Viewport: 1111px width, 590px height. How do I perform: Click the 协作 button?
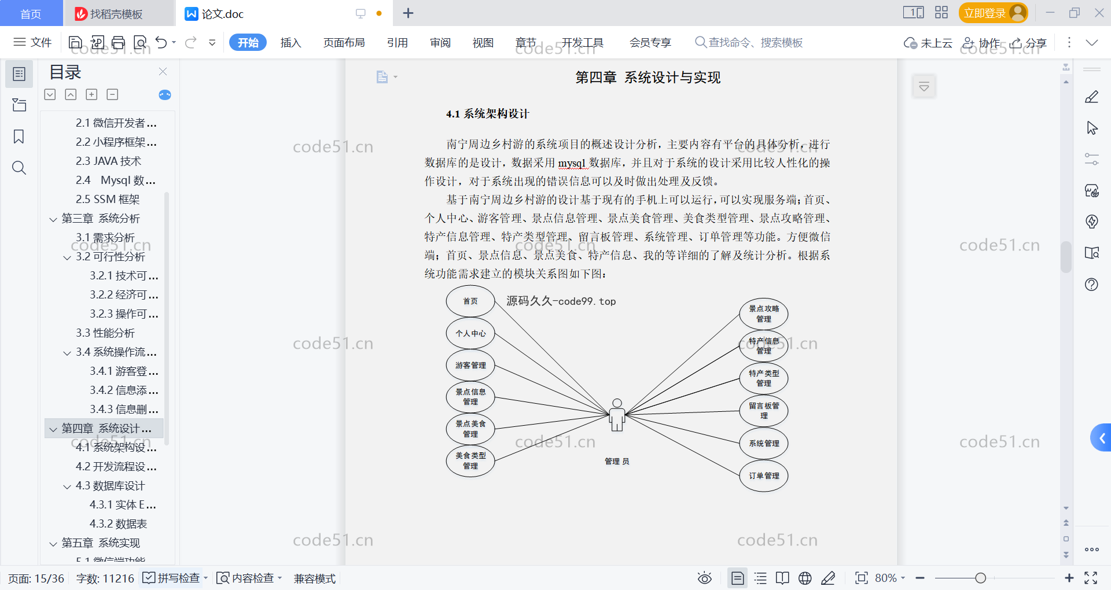[981, 42]
